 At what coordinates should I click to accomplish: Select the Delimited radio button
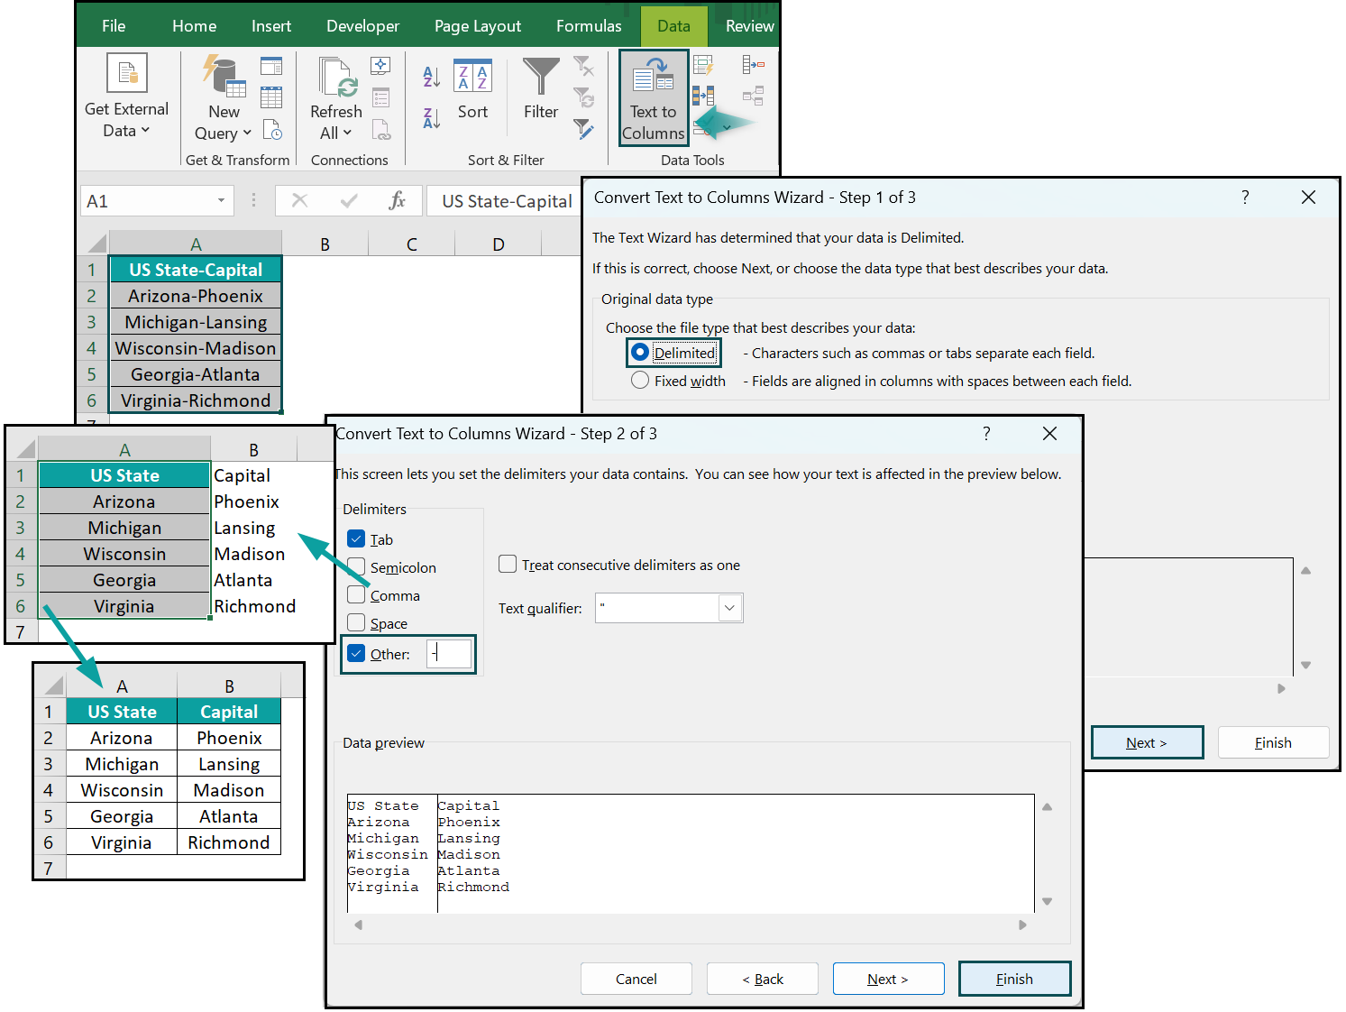(x=640, y=353)
